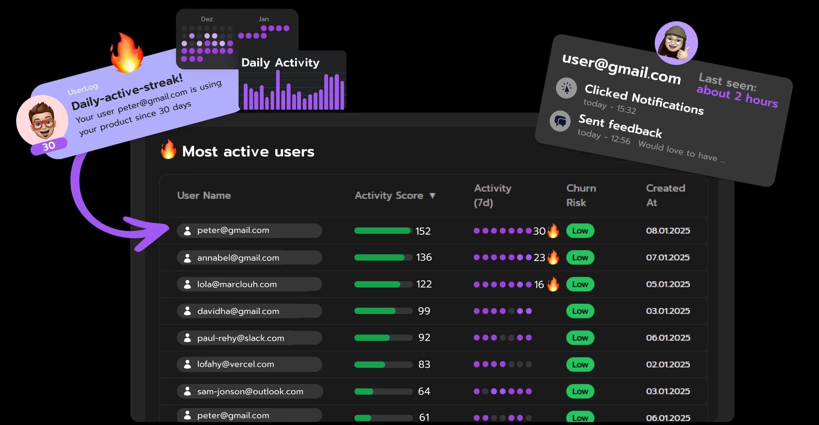This screenshot has width=819, height=425.
Task: Click the Sent feedback chat bubble icon
Action: pos(560,121)
